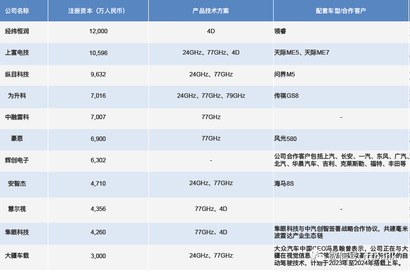Viewport: 410px width, 274px height.
Task: Click 隼眼科技与中汽创智 cooperation description
Action: pyautogui.click(x=341, y=232)
